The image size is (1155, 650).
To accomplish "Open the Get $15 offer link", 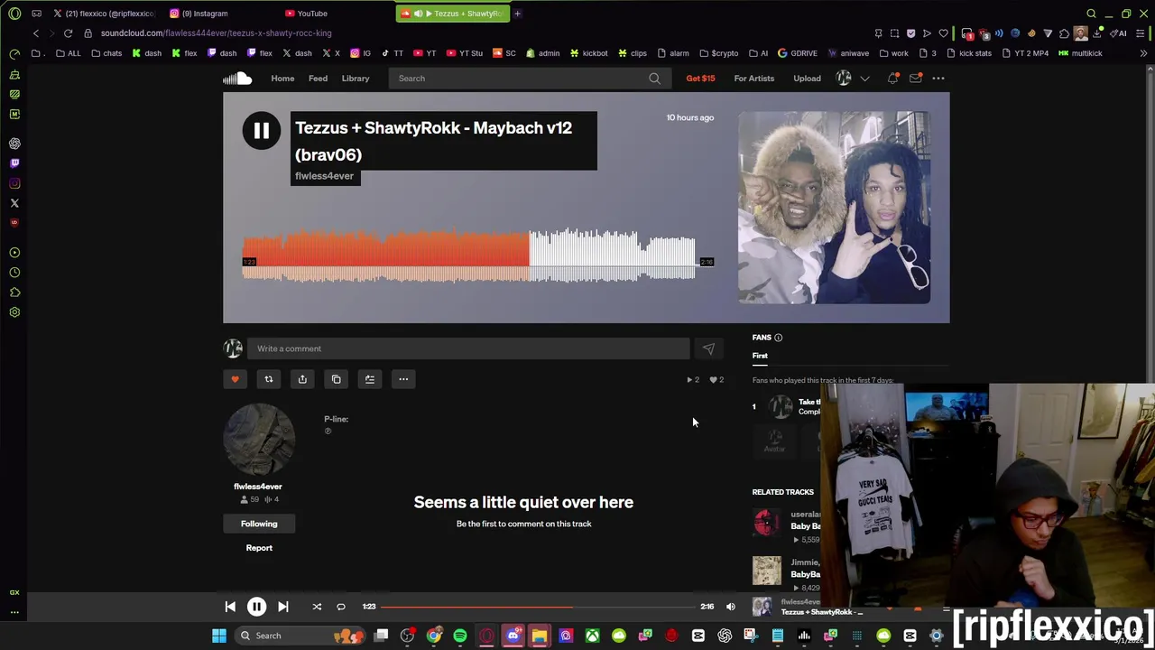I will pyautogui.click(x=700, y=79).
